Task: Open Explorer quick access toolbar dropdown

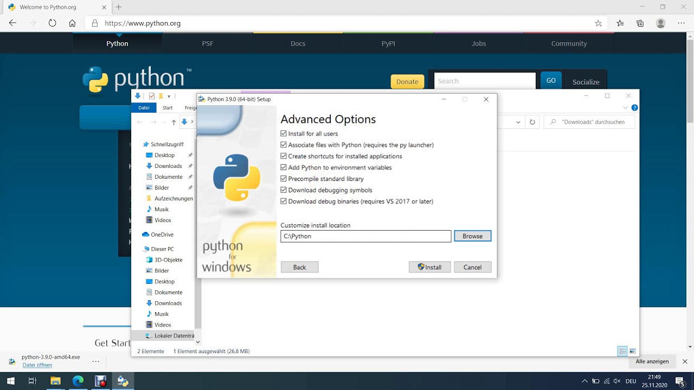Action: point(169,96)
